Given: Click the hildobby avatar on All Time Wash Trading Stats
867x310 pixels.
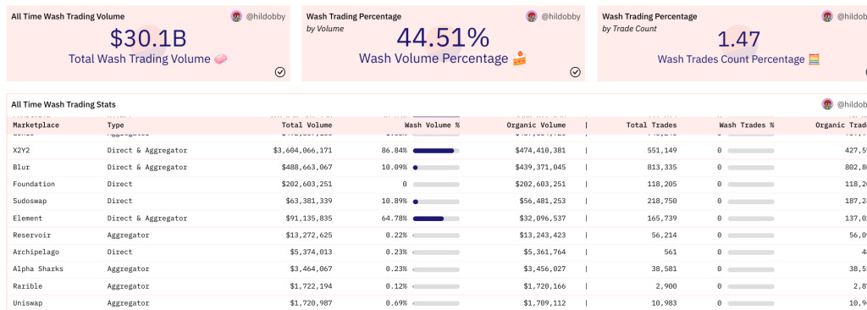Looking at the screenshot, I should 827,104.
